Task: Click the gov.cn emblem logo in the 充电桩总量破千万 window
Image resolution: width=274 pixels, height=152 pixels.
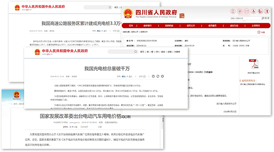Action: tap(37, 52)
